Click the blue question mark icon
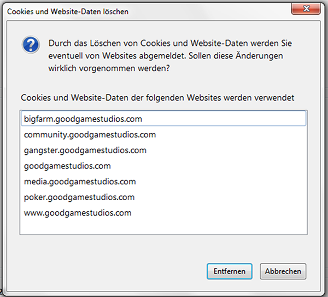Image resolution: width=328 pixels, height=297 pixels. [31, 45]
